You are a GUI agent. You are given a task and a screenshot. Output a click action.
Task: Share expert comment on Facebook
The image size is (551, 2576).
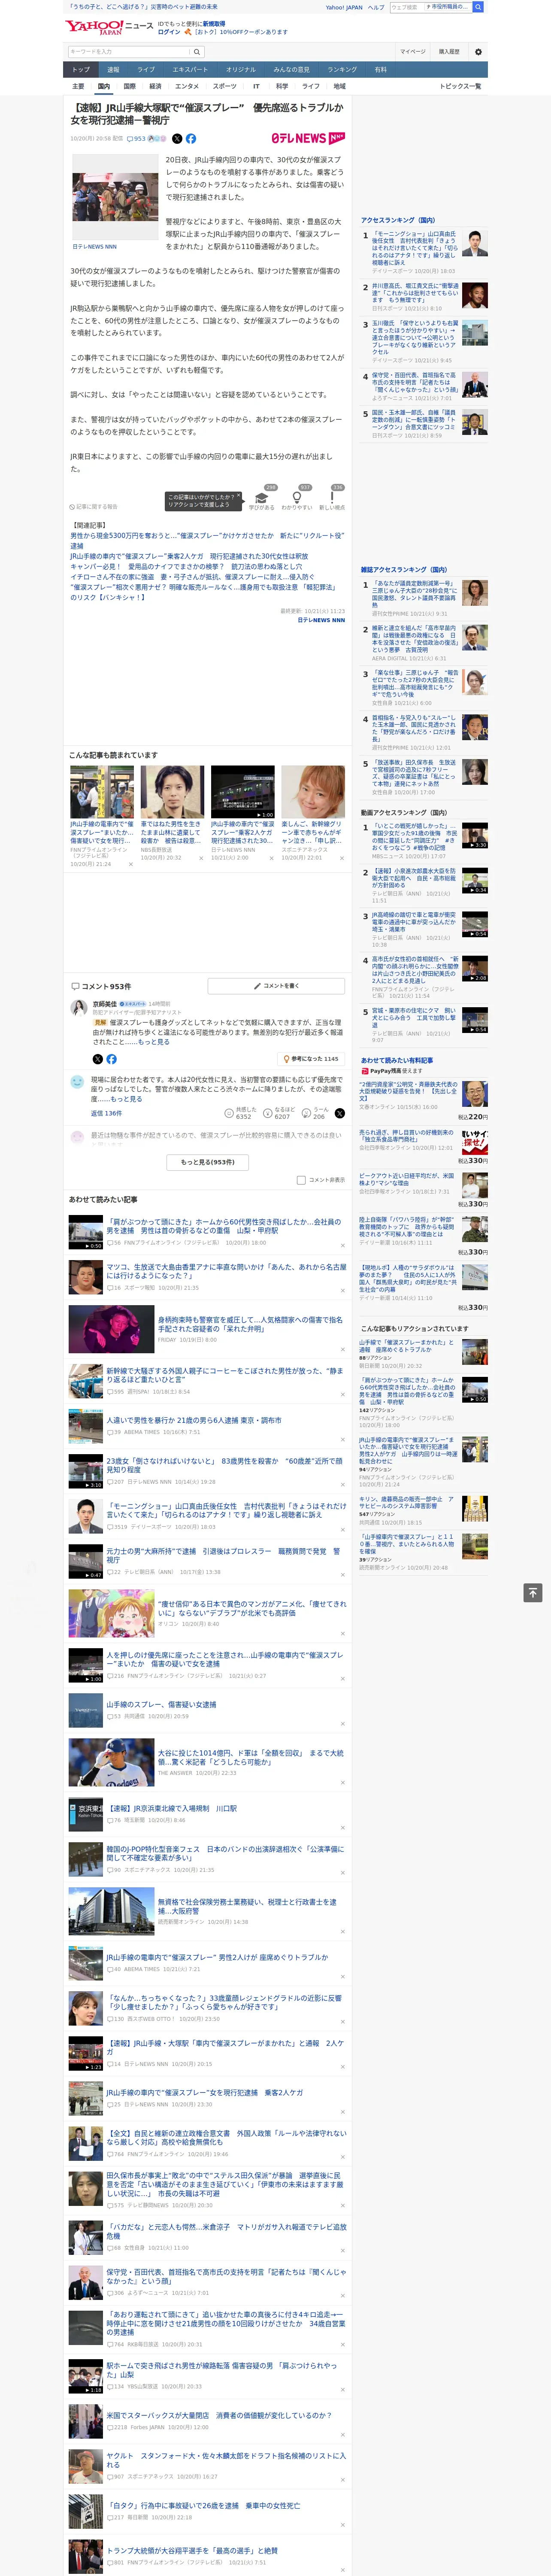pyautogui.click(x=111, y=1059)
